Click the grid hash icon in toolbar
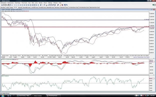 (x=41, y=5)
